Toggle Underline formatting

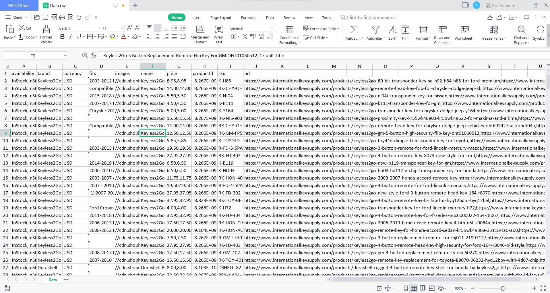coord(78,36)
